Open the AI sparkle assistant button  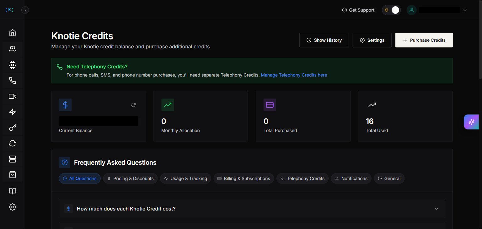471,122
